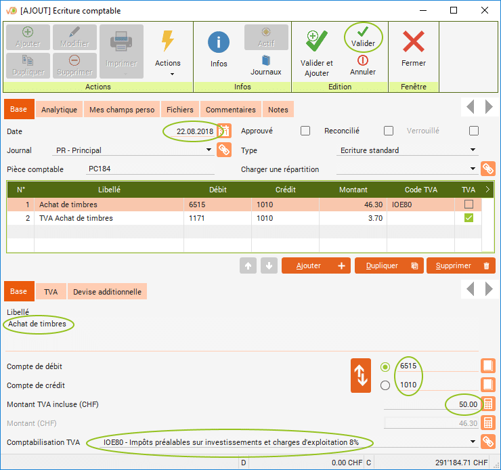
Task: Select the Compte de crédit radio button
Action: pos(386,385)
